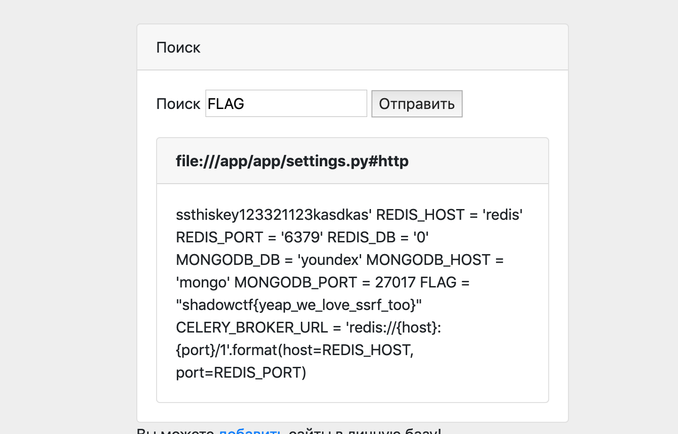The image size is (678, 434).
Task: Click the MONGODB_PORT = 27017 text
Action: 324,282
